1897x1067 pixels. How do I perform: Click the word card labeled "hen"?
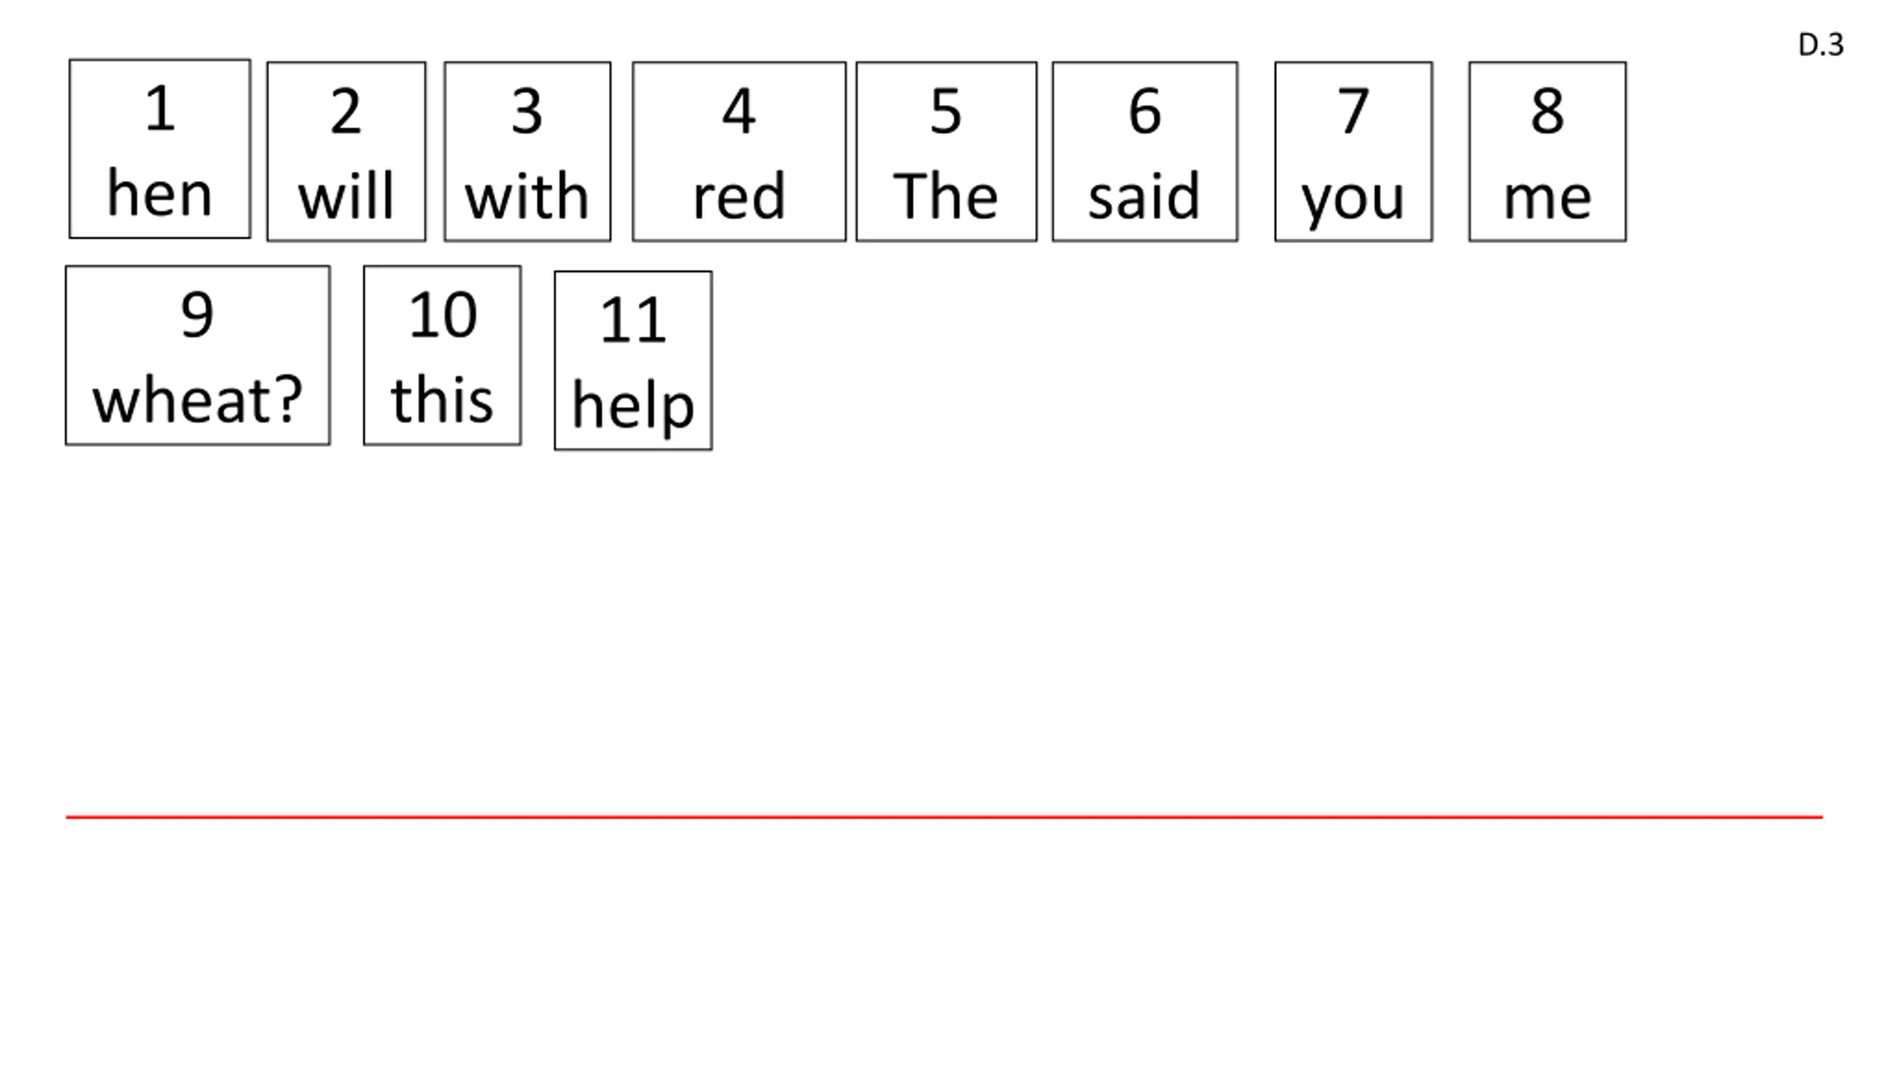tap(160, 149)
